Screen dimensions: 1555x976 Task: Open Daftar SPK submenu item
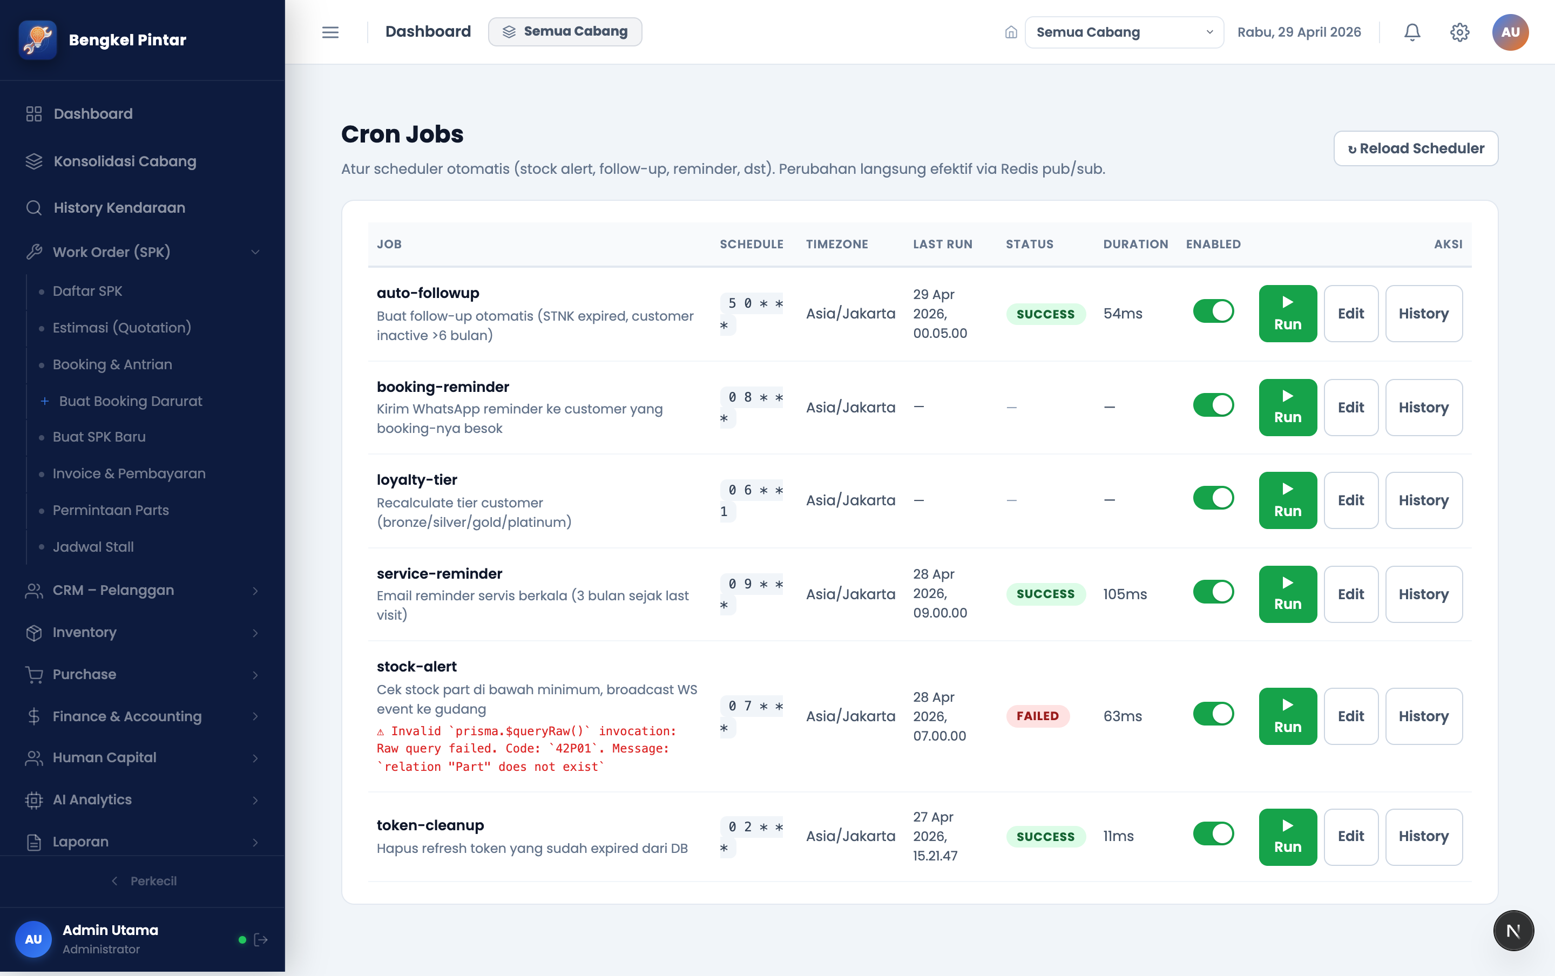point(87,291)
